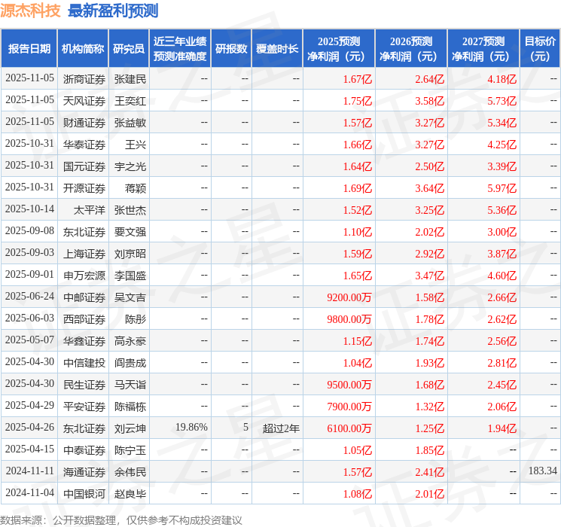561x527 pixels.
Task: Click the 机构简称 column header
Action: (83, 48)
